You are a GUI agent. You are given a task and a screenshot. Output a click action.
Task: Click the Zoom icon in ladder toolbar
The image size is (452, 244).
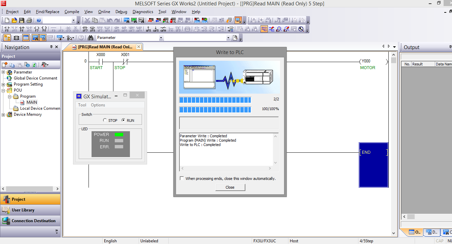tap(301, 29)
